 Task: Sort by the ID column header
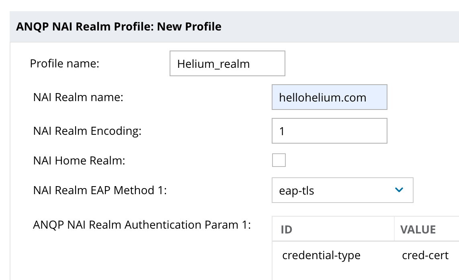click(x=287, y=229)
